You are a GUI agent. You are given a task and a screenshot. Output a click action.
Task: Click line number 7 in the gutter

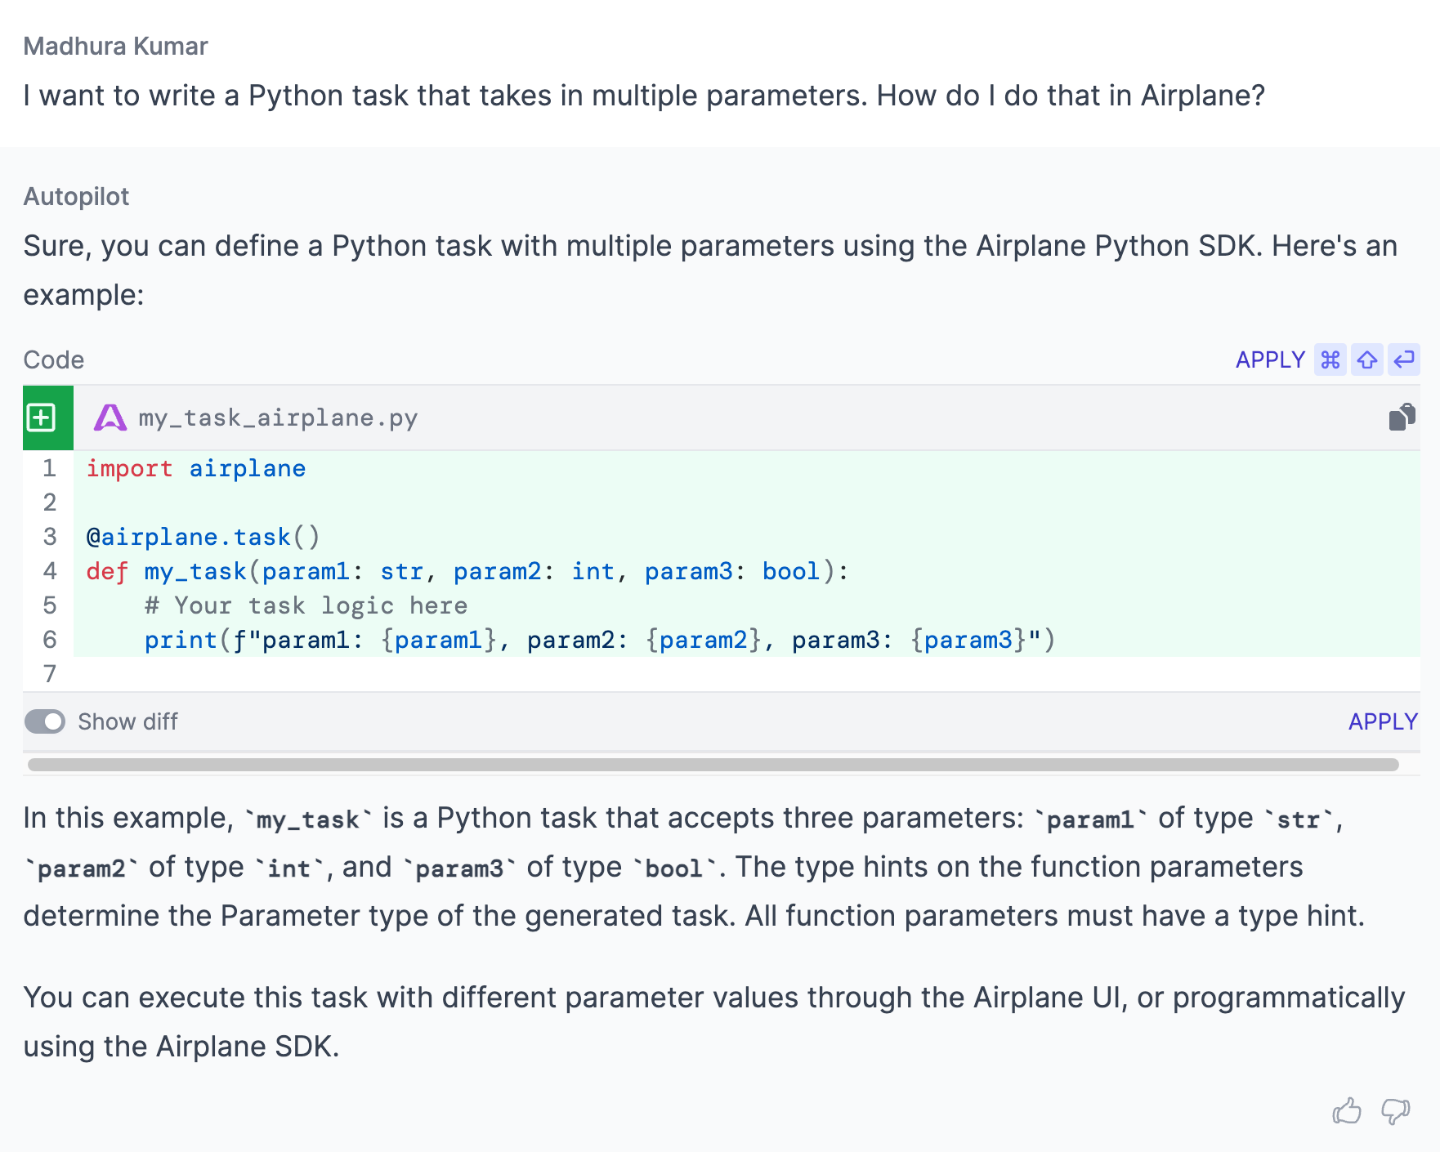point(50,674)
